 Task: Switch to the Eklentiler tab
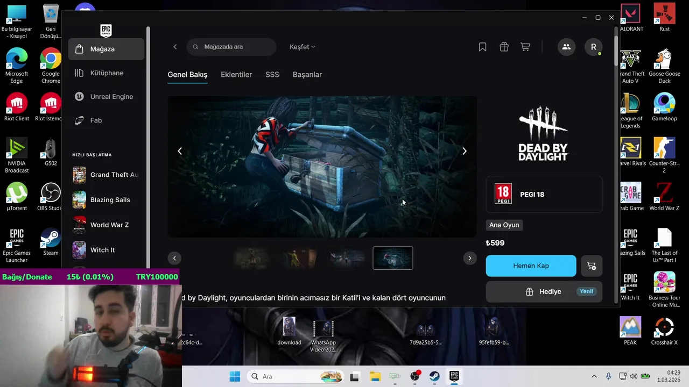(236, 75)
